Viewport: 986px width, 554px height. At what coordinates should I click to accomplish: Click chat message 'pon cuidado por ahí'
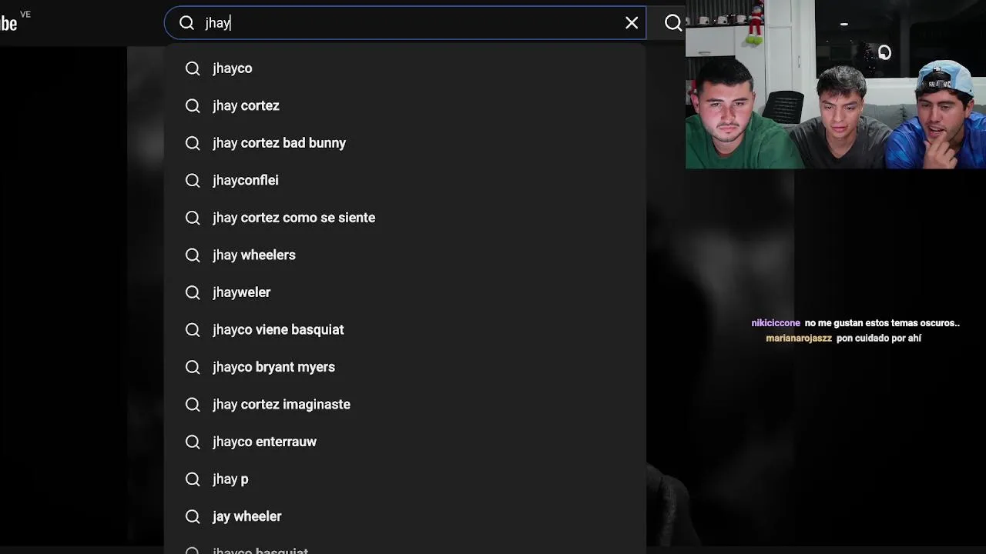tap(879, 338)
